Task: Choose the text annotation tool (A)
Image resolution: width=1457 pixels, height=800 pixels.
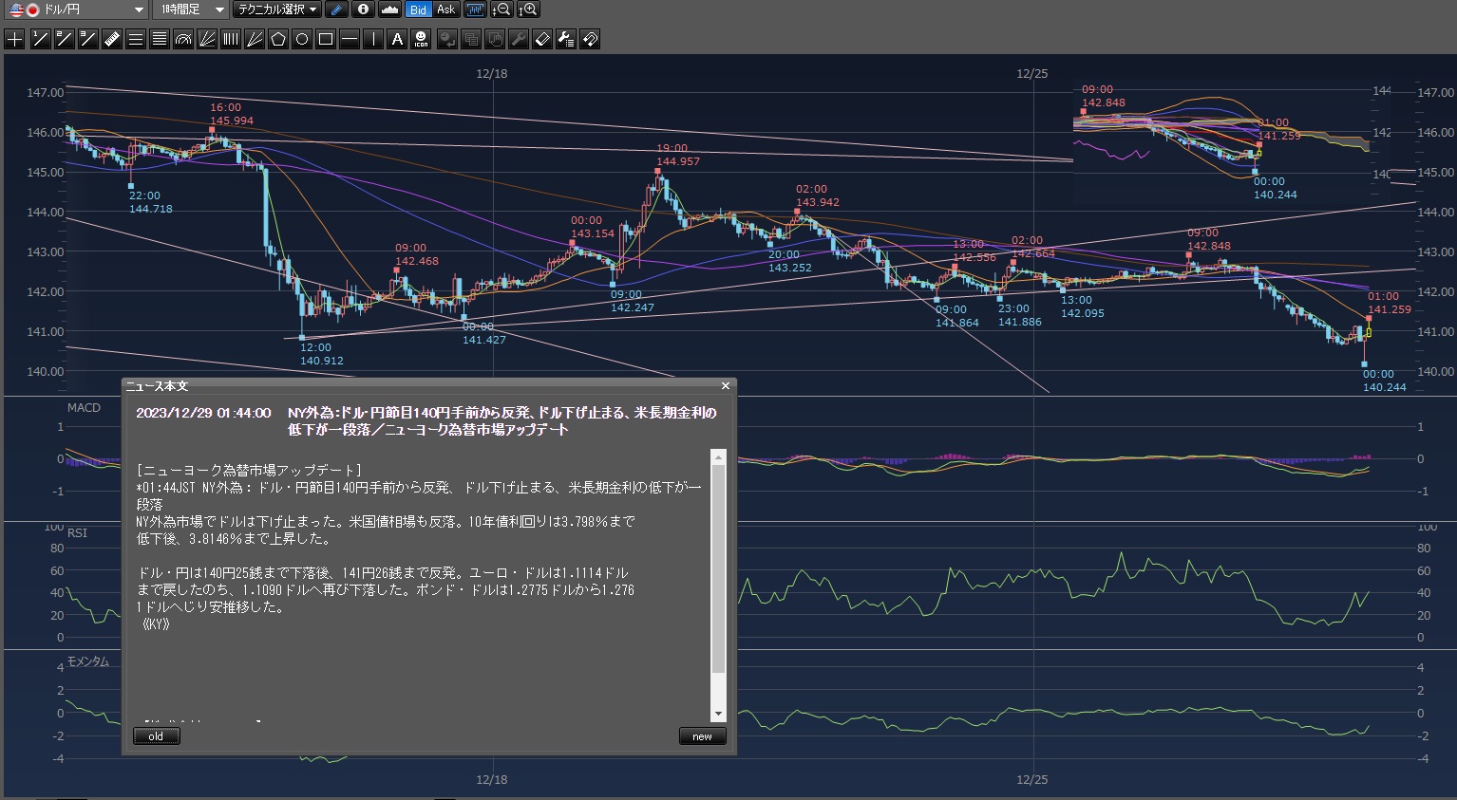Action: (x=397, y=39)
